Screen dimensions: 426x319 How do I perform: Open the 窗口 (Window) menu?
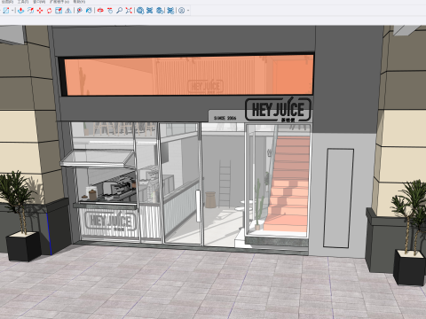pyautogui.click(x=38, y=2)
